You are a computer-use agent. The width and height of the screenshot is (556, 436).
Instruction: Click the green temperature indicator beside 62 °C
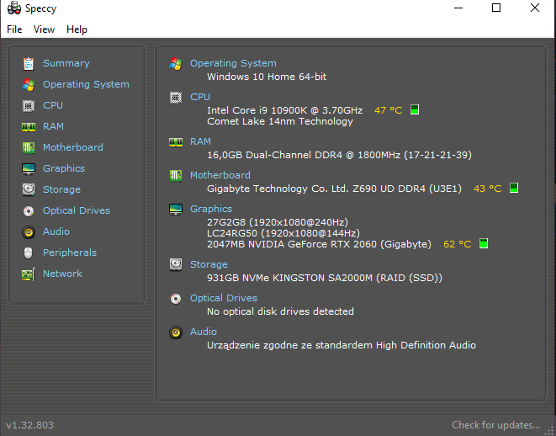coord(484,243)
